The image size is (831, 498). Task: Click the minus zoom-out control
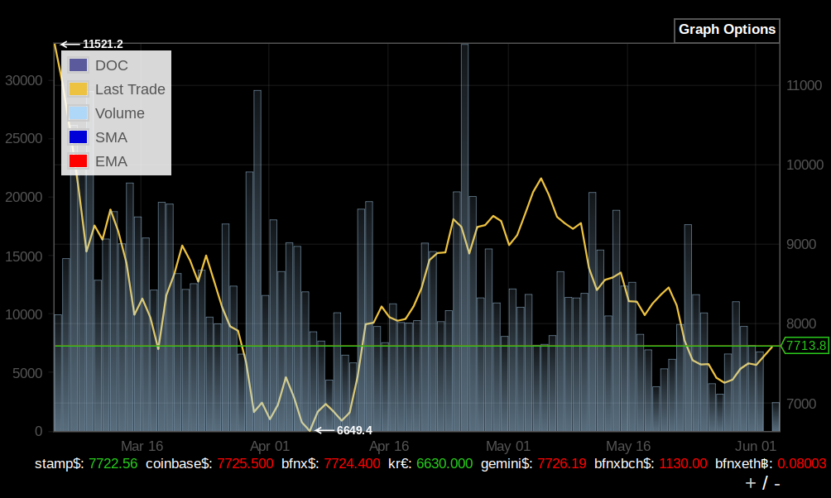pyautogui.click(x=777, y=483)
